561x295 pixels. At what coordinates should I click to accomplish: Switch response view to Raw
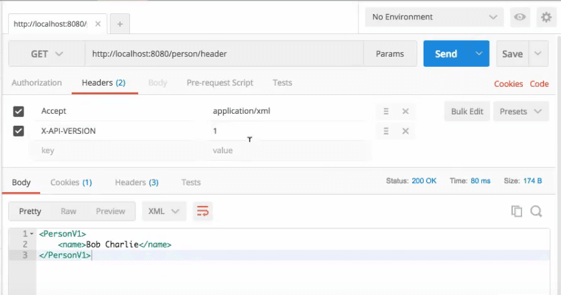68,211
